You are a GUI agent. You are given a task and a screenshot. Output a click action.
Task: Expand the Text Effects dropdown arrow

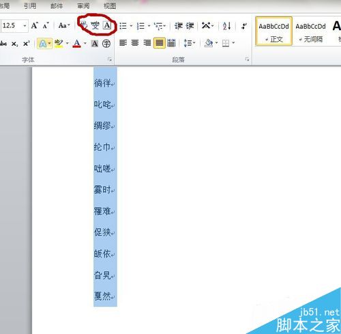(49, 43)
